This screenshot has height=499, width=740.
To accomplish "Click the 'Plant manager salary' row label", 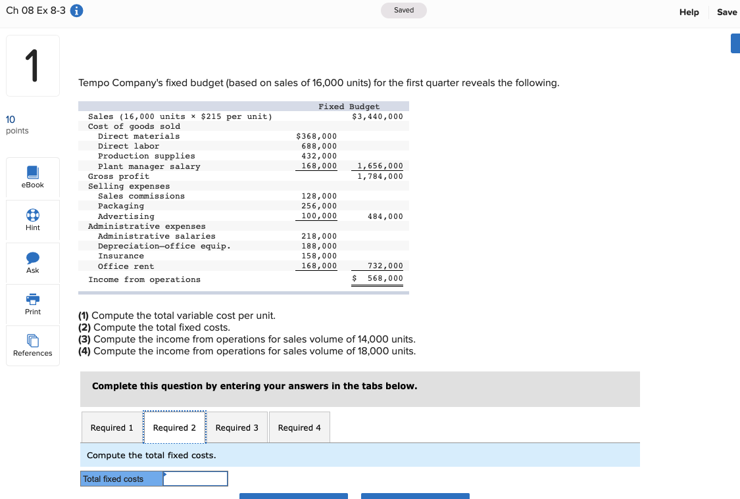I will pos(149,166).
